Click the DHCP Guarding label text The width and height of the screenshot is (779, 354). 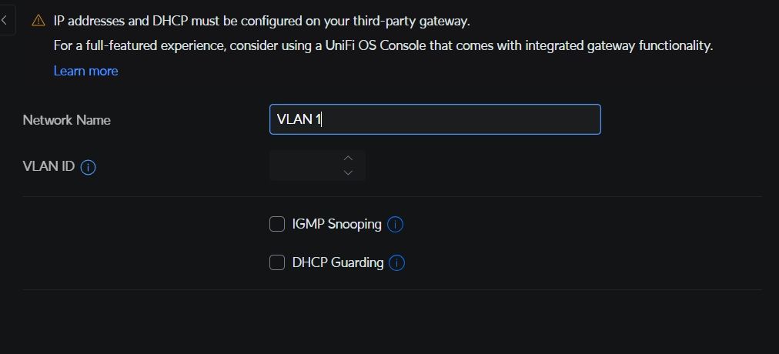point(337,263)
